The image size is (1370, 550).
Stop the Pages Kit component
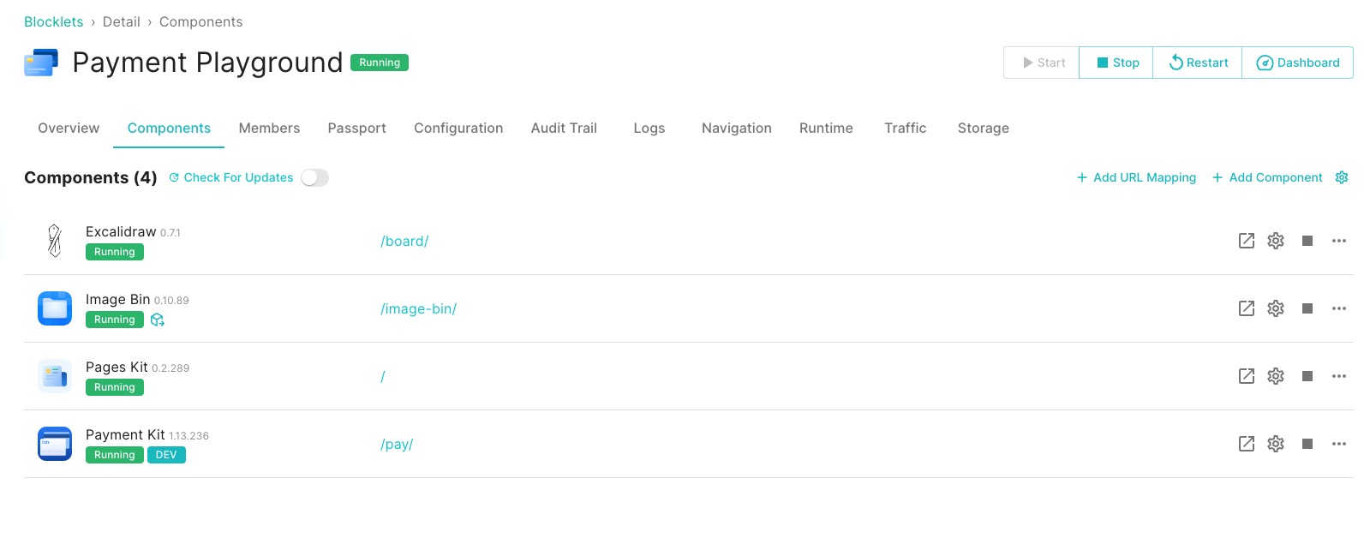(1307, 376)
